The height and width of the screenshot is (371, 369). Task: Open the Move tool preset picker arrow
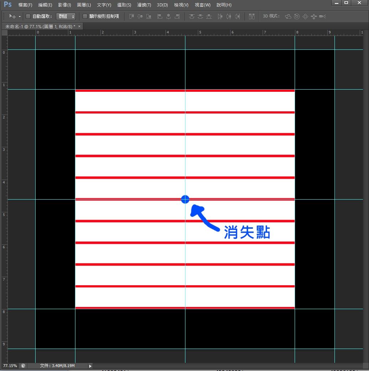click(x=20, y=16)
